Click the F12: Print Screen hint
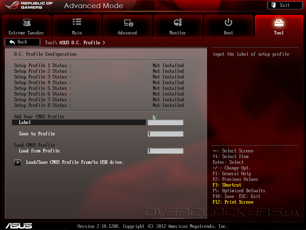This screenshot has height=230, width=306. click(233, 202)
